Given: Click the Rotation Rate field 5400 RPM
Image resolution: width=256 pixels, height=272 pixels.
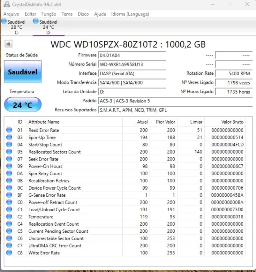Looking at the screenshot, I should [x=234, y=74].
